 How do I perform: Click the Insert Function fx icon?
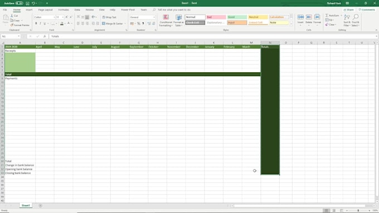tap(45, 36)
